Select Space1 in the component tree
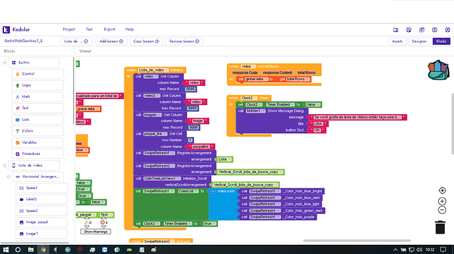Image resolution: width=454 pixels, height=254 pixels. [41, 188]
